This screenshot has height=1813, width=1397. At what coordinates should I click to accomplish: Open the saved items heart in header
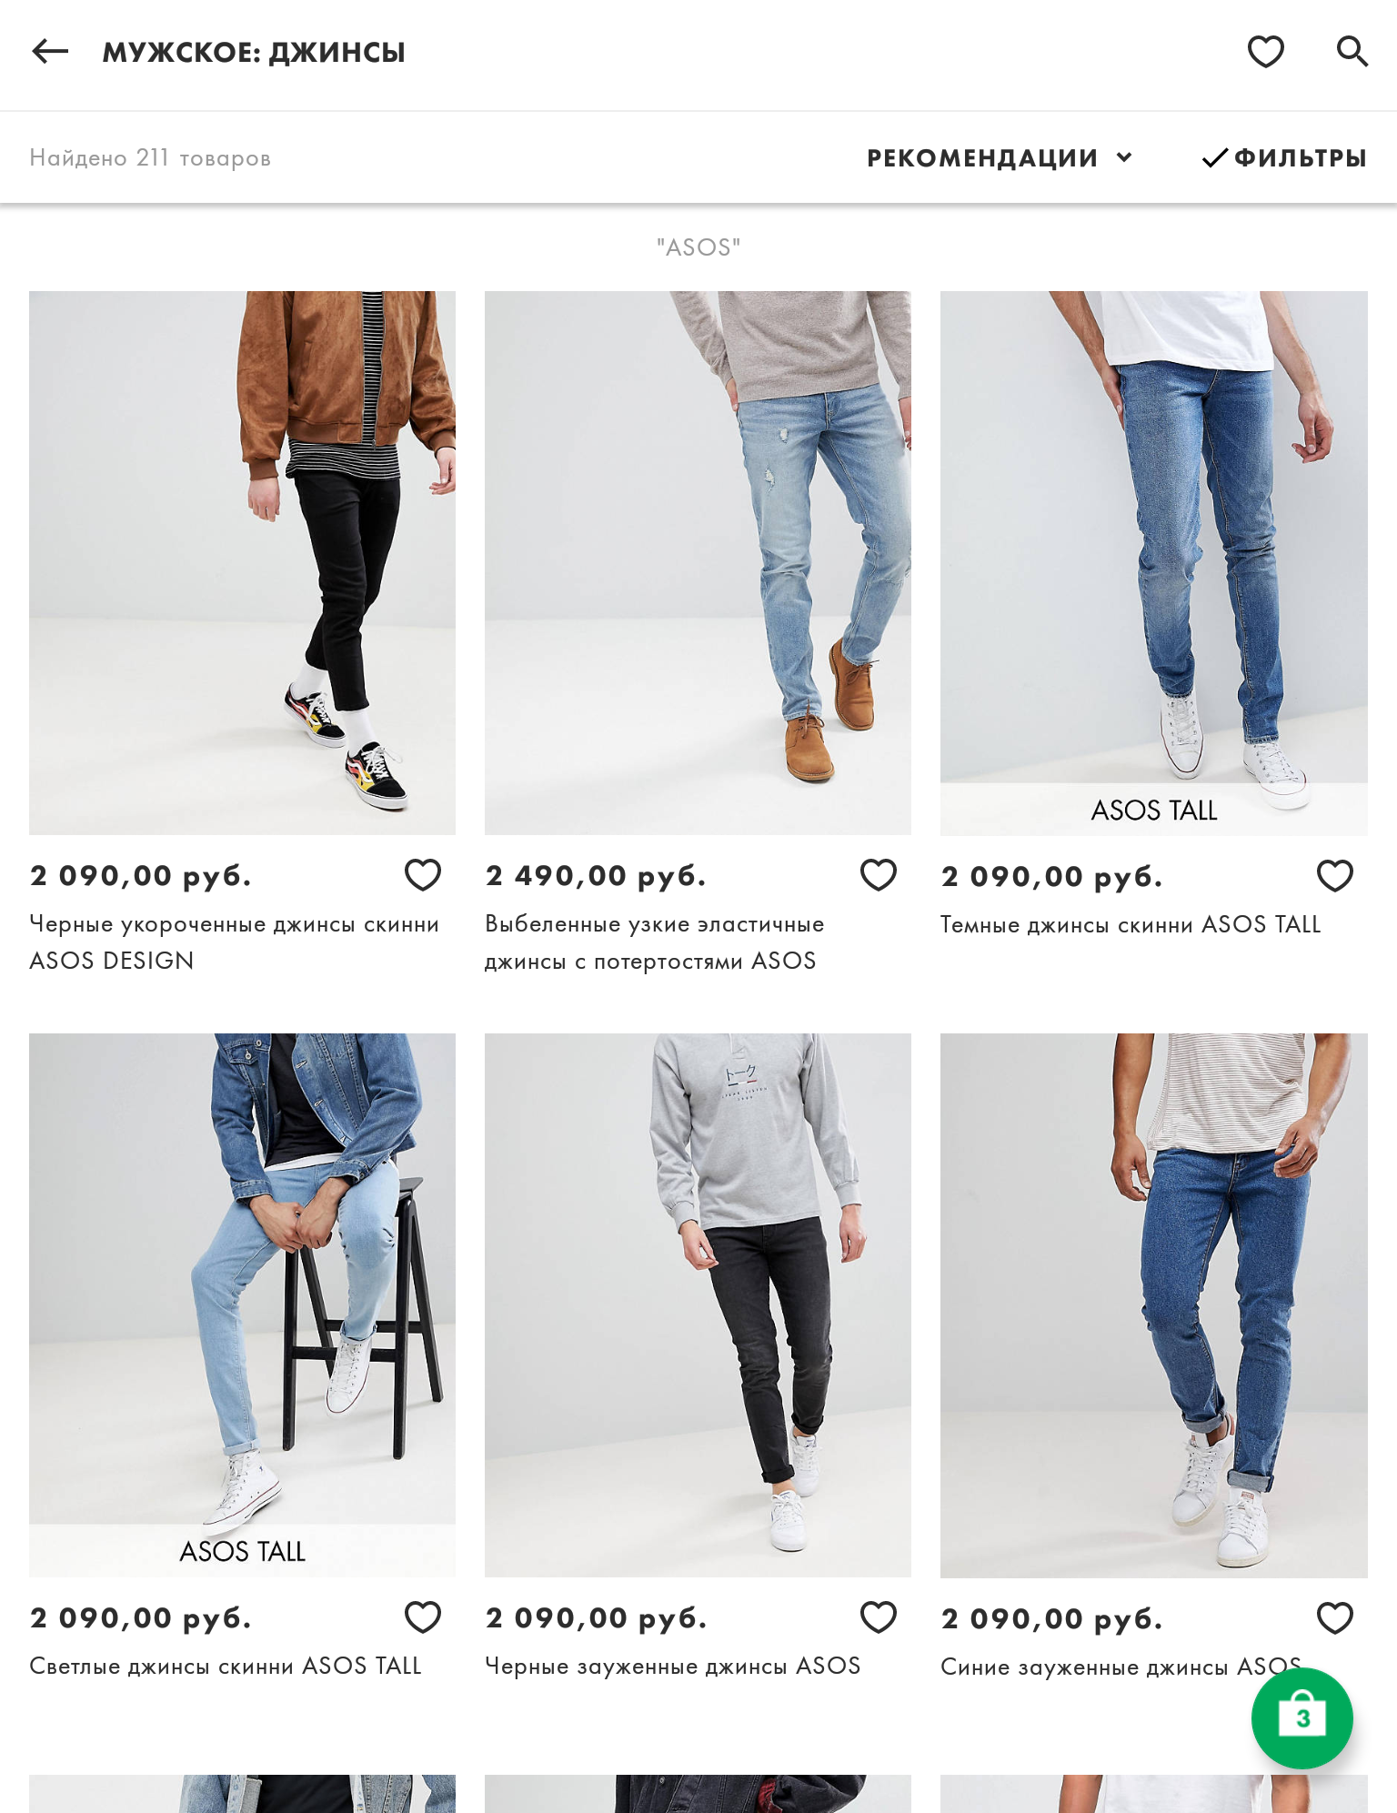tap(1265, 52)
